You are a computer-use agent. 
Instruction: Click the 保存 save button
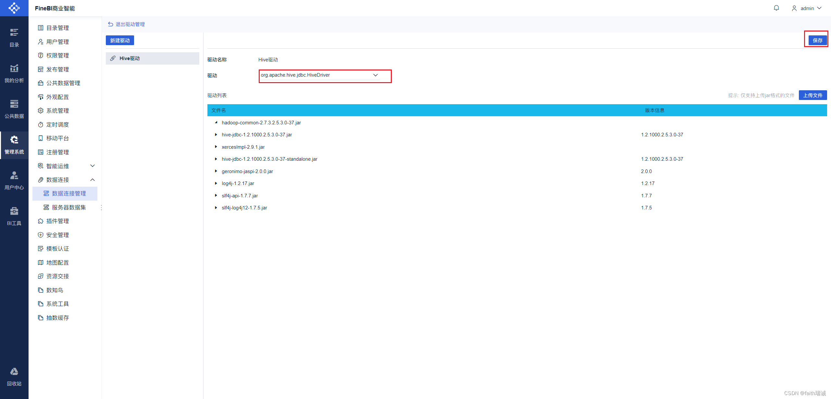[817, 41]
